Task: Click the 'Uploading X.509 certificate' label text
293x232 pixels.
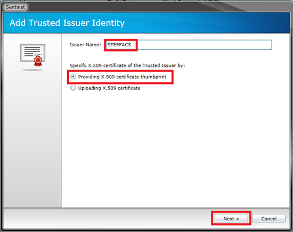Action: coord(109,88)
